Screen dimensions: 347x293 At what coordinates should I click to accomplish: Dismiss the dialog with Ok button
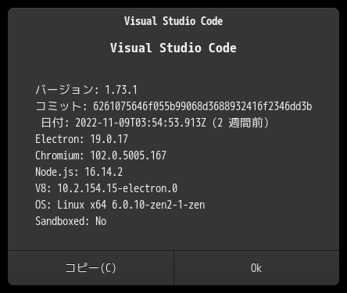256,268
